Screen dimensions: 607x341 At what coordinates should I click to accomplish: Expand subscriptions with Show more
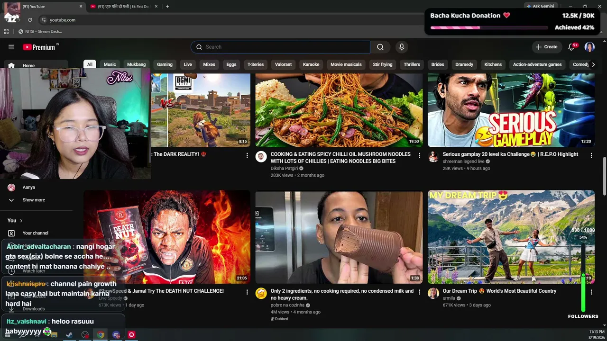[34, 200]
